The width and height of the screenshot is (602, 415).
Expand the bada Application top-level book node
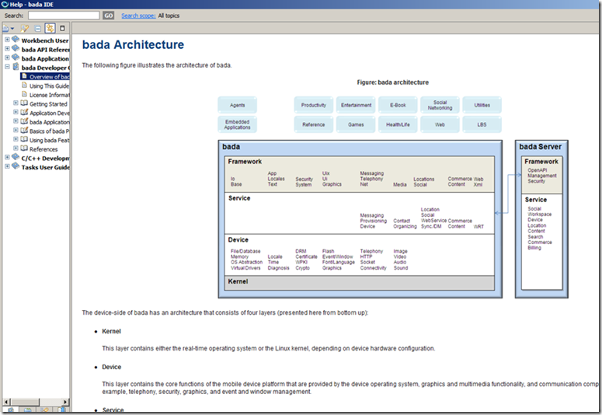coord(7,58)
